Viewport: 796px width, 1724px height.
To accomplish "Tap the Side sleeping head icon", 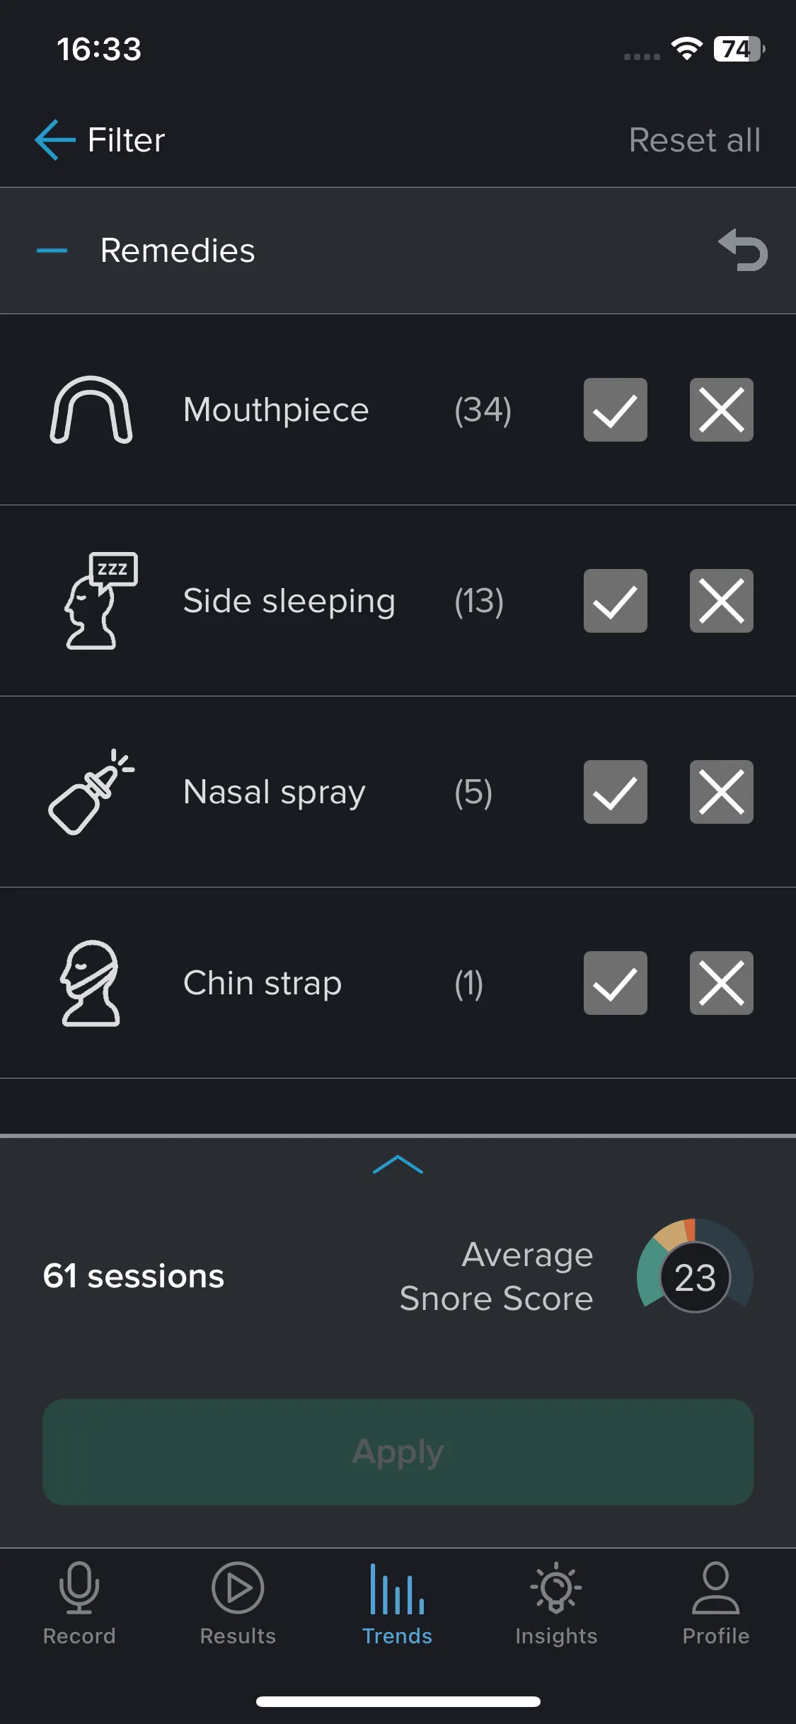I will pos(100,601).
